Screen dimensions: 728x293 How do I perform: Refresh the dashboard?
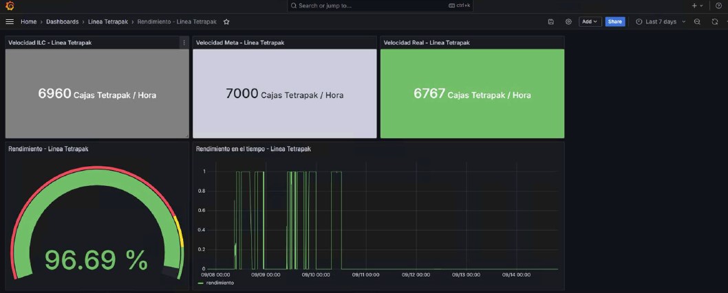pos(714,22)
